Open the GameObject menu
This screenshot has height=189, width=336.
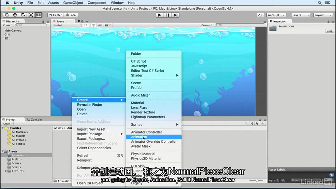(x=73, y=3)
